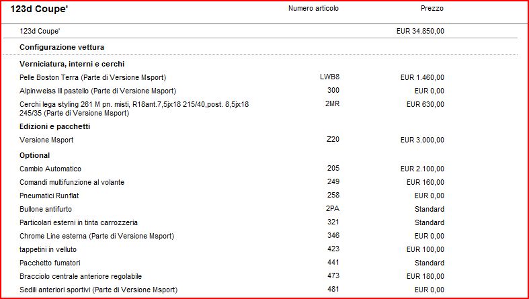The width and height of the screenshot is (529, 299).
Task: Click article code 'LWB8'
Action: [329, 77]
